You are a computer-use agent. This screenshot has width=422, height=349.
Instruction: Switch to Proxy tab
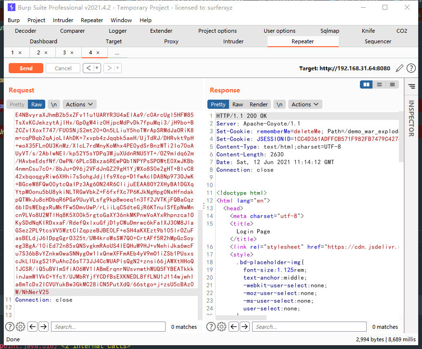point(171,41)
